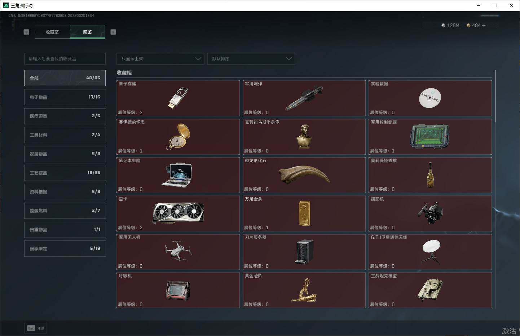Screen dimensions: 520x336
Task: Switch to the 图鉴 tab
Action: 87,32
